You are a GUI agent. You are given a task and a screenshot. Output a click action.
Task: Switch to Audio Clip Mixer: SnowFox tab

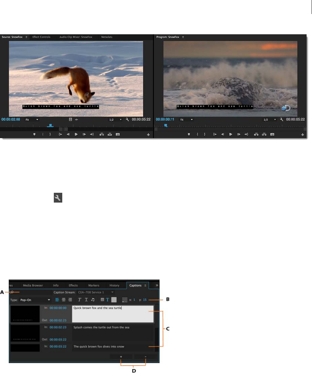coord(76,37)
